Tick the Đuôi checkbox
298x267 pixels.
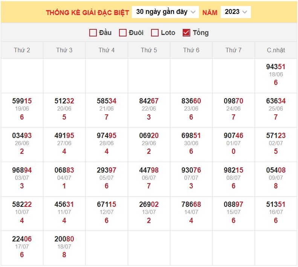122,33
